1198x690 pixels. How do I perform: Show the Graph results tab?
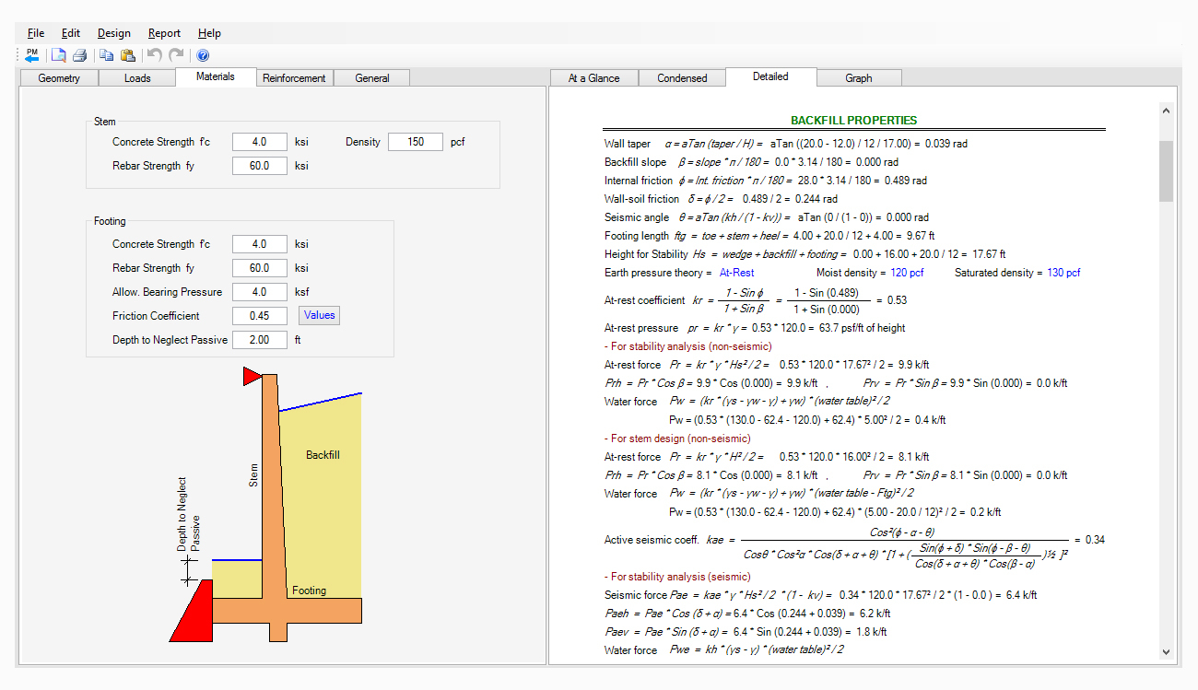(858, 78)
